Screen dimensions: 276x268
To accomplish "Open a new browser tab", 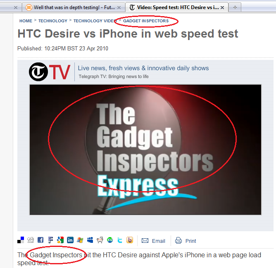I will click(235, 7).
